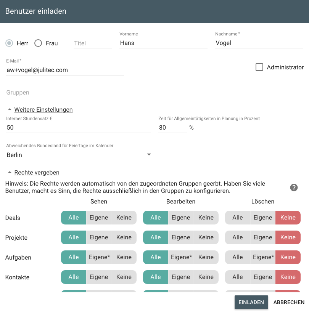Image resolution: width=309 pixels, height=311 pixels.
Task: Collapse Weitere Einstellungen triangle arrow
Action: pyautogui.click(x=10, y=109)
